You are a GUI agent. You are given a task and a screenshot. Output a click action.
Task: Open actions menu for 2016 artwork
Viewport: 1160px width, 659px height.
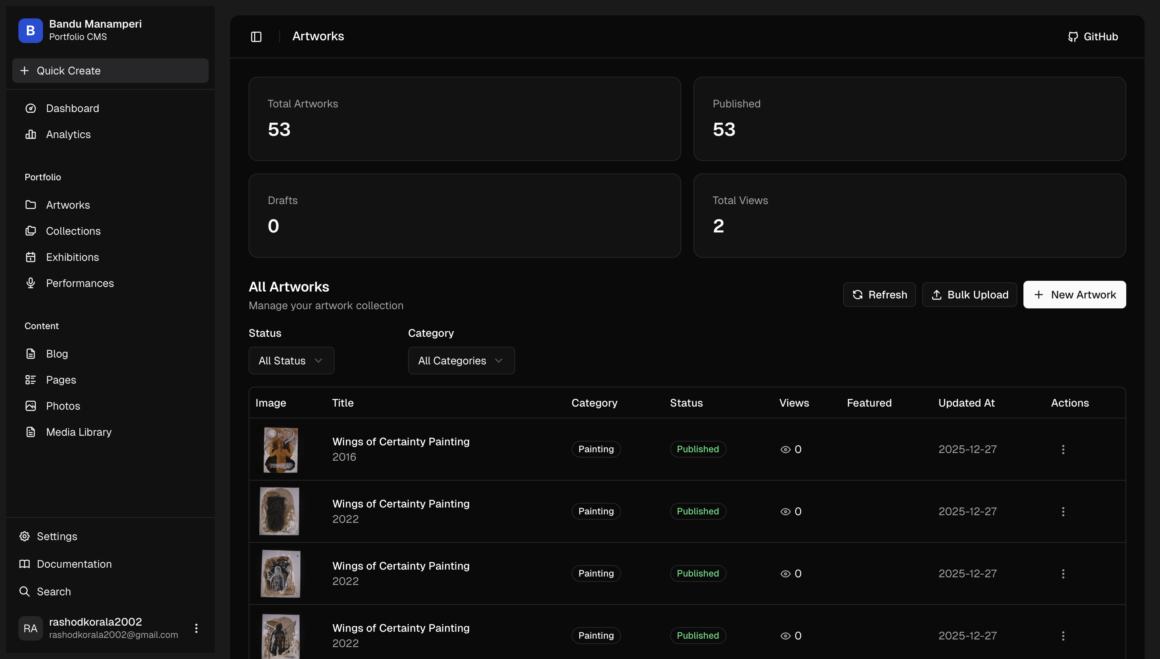coord(1063,450)
